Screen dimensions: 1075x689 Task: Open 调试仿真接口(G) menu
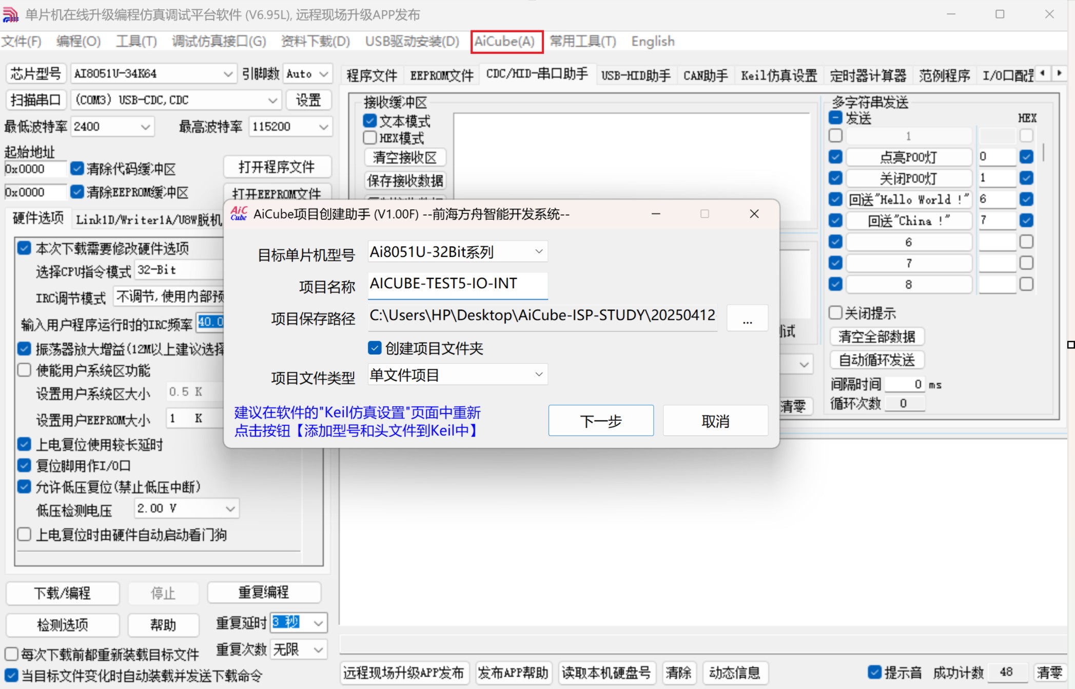pos(219,42)
